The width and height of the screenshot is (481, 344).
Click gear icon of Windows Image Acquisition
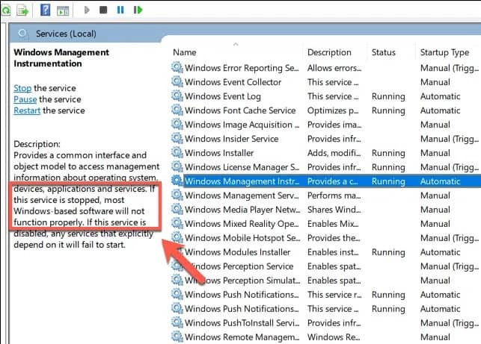[177, 124]
